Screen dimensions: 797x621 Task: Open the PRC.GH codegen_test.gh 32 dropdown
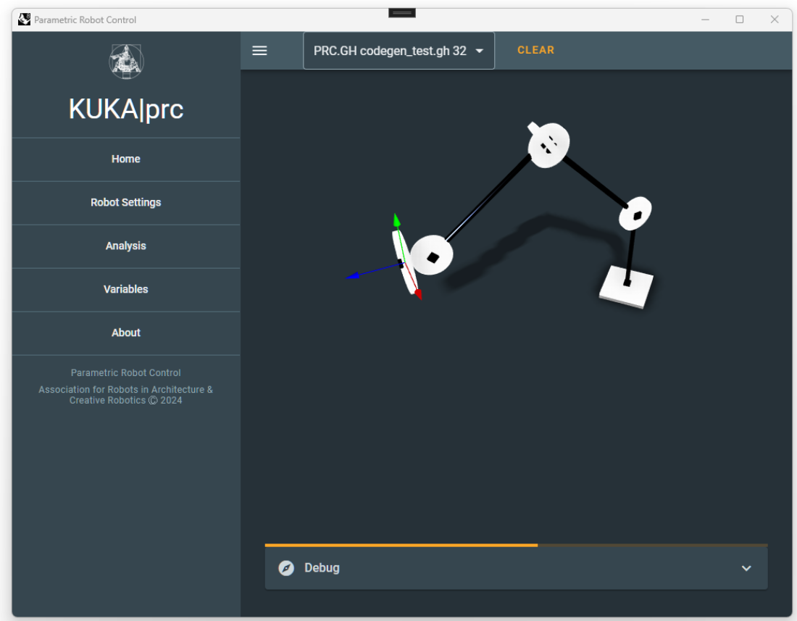pos(398,51)
